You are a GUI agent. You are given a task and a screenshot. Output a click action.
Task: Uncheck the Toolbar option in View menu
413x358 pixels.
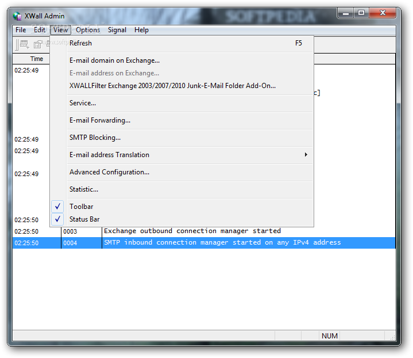(x=182, y=207)
